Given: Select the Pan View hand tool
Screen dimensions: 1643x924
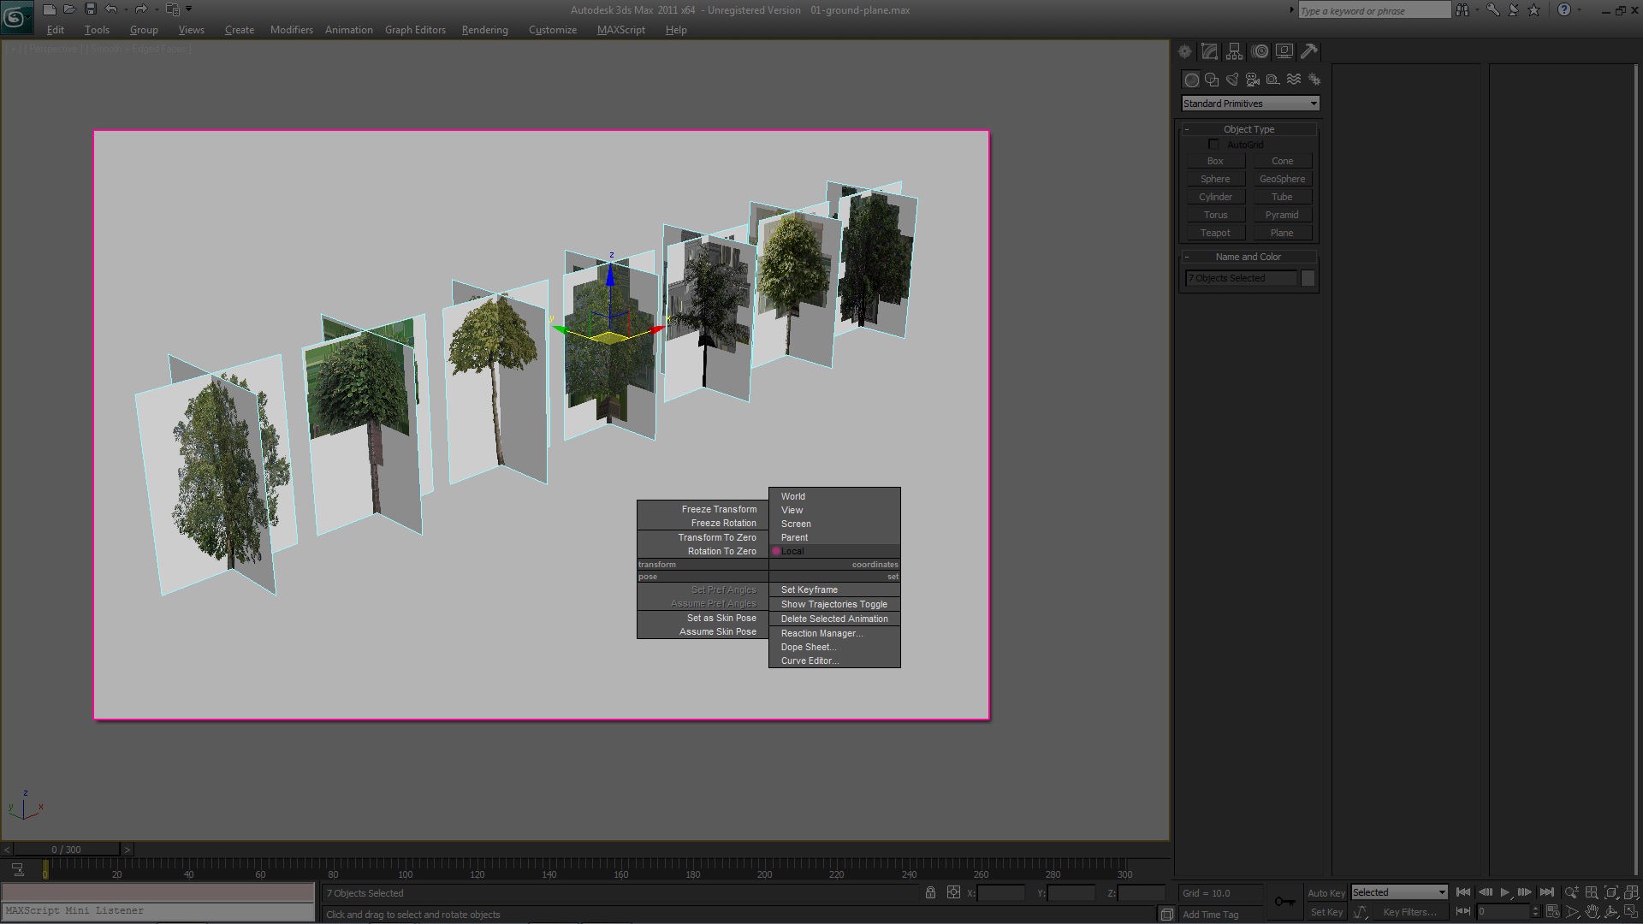Looking at the screenshot, I should (1591, 911).
